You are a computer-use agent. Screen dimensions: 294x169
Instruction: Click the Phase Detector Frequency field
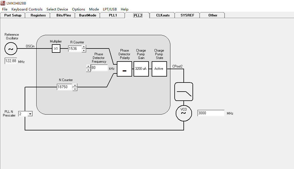[100, 68]
